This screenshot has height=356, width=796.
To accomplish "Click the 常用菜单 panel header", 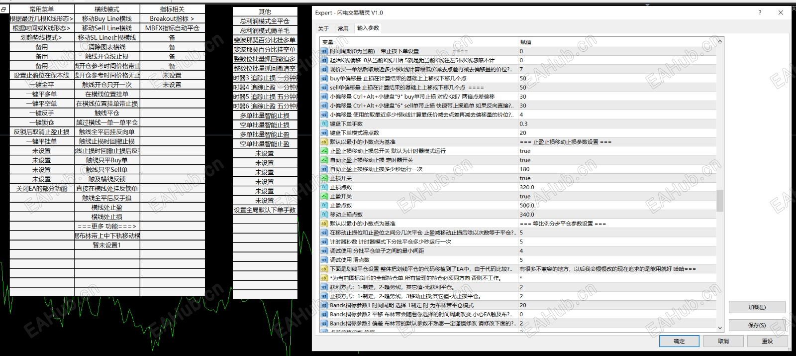I will 42,9.
